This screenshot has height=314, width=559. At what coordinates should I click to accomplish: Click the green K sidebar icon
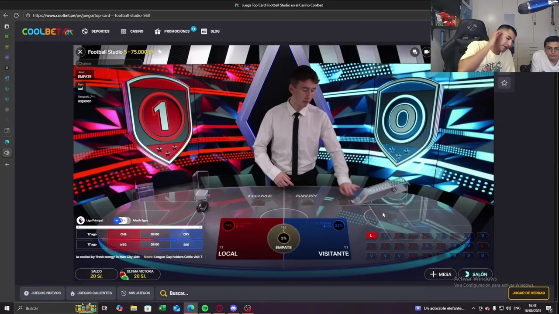click(7, 37)
